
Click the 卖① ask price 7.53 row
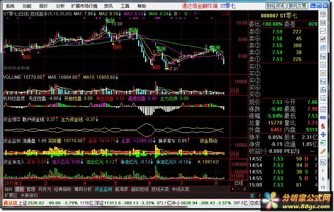[x=283, y=59]
